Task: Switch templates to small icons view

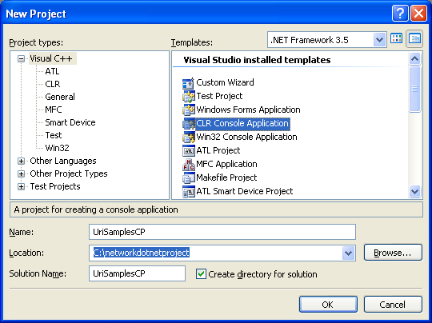Action: (x=414, y=39)
